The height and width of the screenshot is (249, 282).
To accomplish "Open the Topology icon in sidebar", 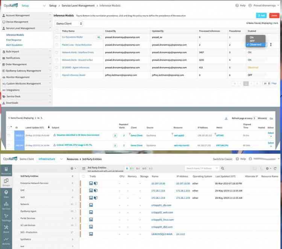I will point(6,216).
